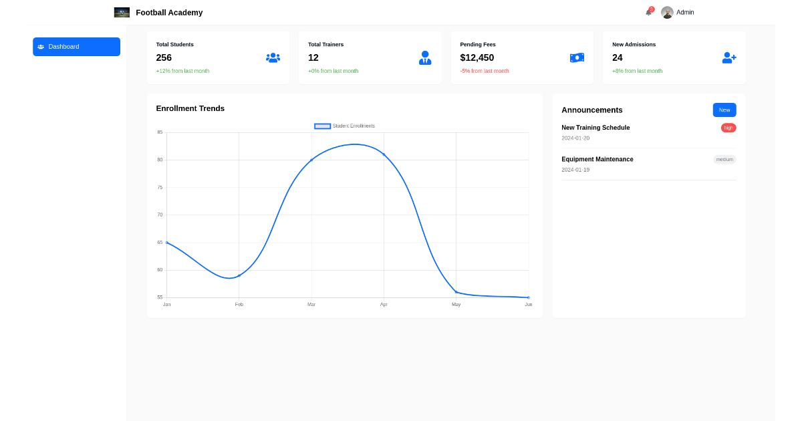802x421 pixels.
Task: Open the Admin profile avatar
Action: click(666, 12)
